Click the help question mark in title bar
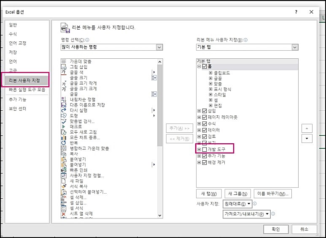The image size is (326, 238). (296, 12)
